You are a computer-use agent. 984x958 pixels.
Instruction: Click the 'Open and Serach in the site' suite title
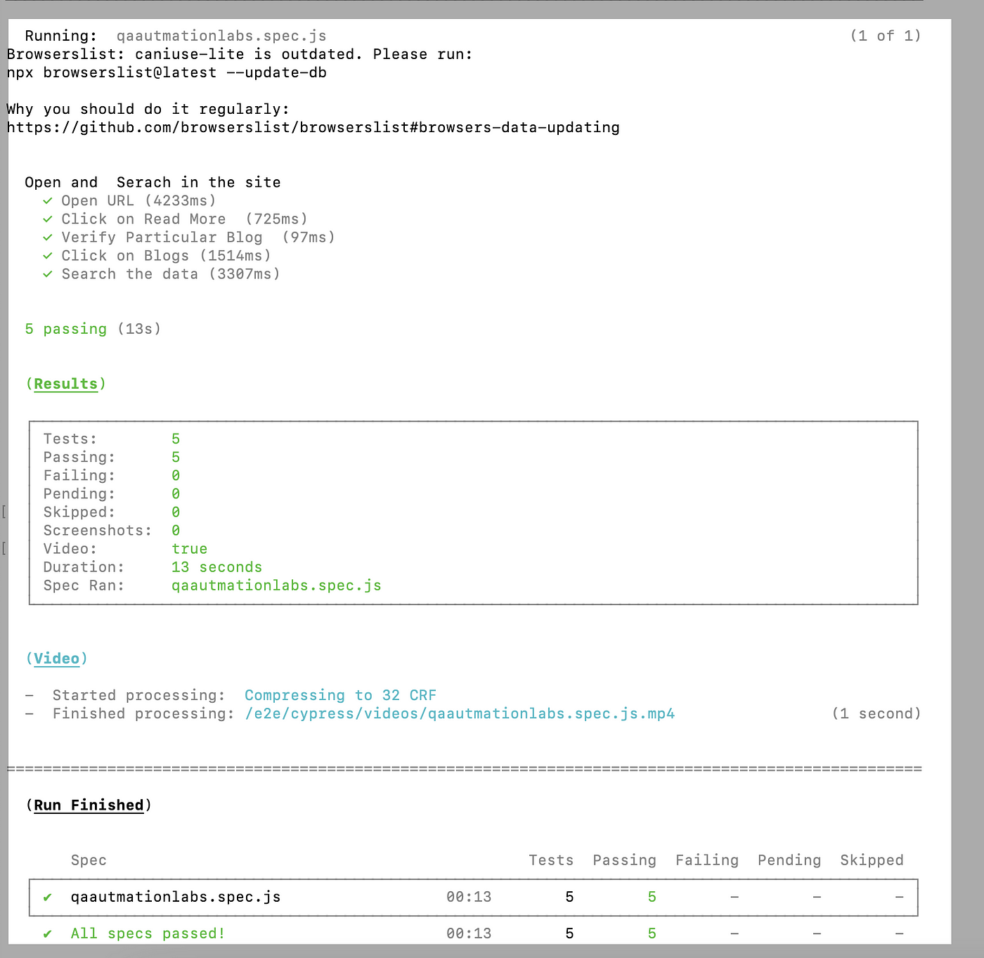tap(153, 182)
